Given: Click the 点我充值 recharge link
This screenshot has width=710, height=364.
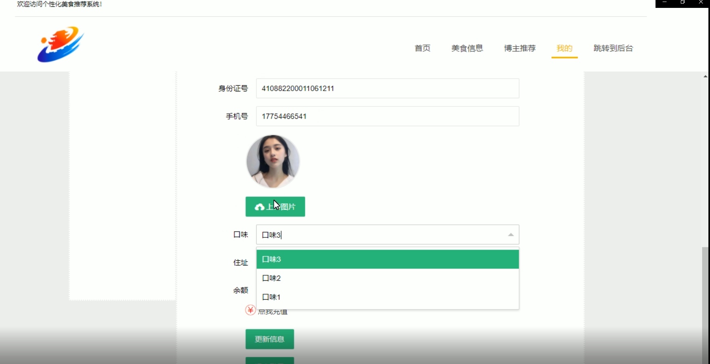Looking at the screenshot, I should [x=273, y=311].
